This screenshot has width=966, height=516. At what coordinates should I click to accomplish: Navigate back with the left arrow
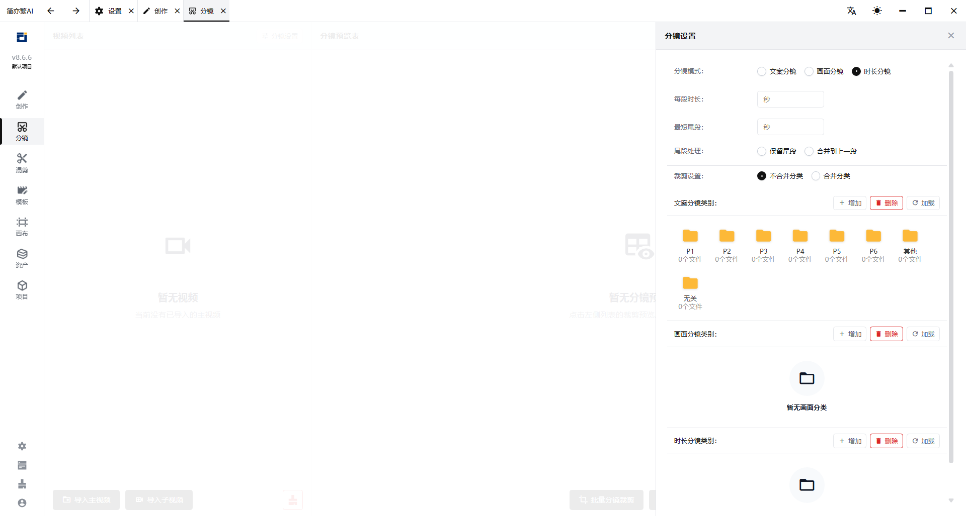pos(50,11)
